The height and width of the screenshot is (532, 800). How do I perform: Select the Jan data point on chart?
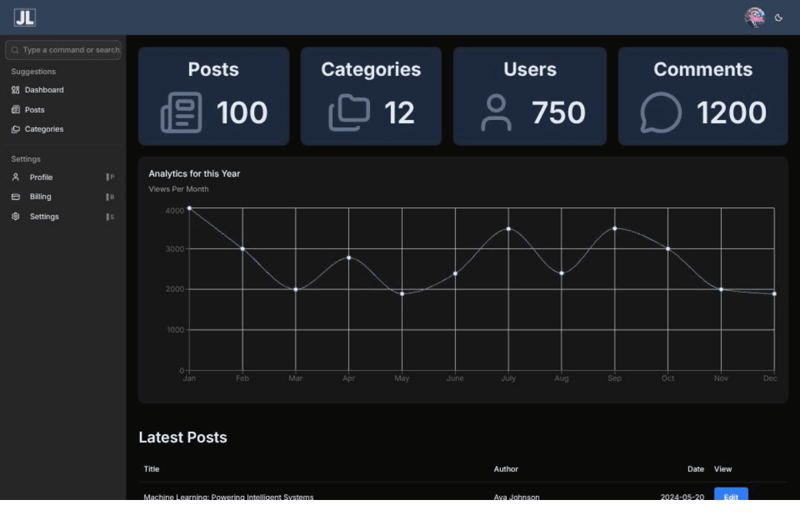coord(189,208)
